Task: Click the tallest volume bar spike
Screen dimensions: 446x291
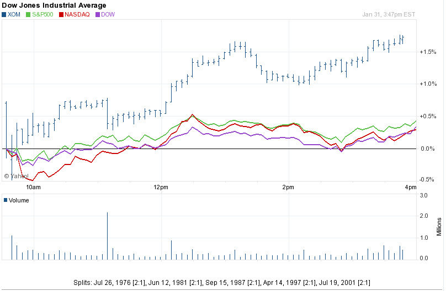Action: click(x=107, y=236)
